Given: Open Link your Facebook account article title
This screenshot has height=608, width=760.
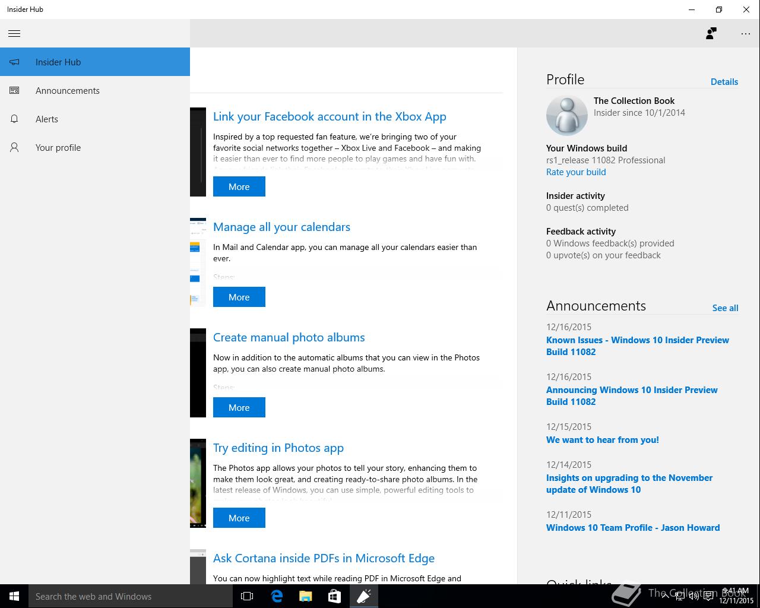Looking at the screenshot, I should [330, 116].
